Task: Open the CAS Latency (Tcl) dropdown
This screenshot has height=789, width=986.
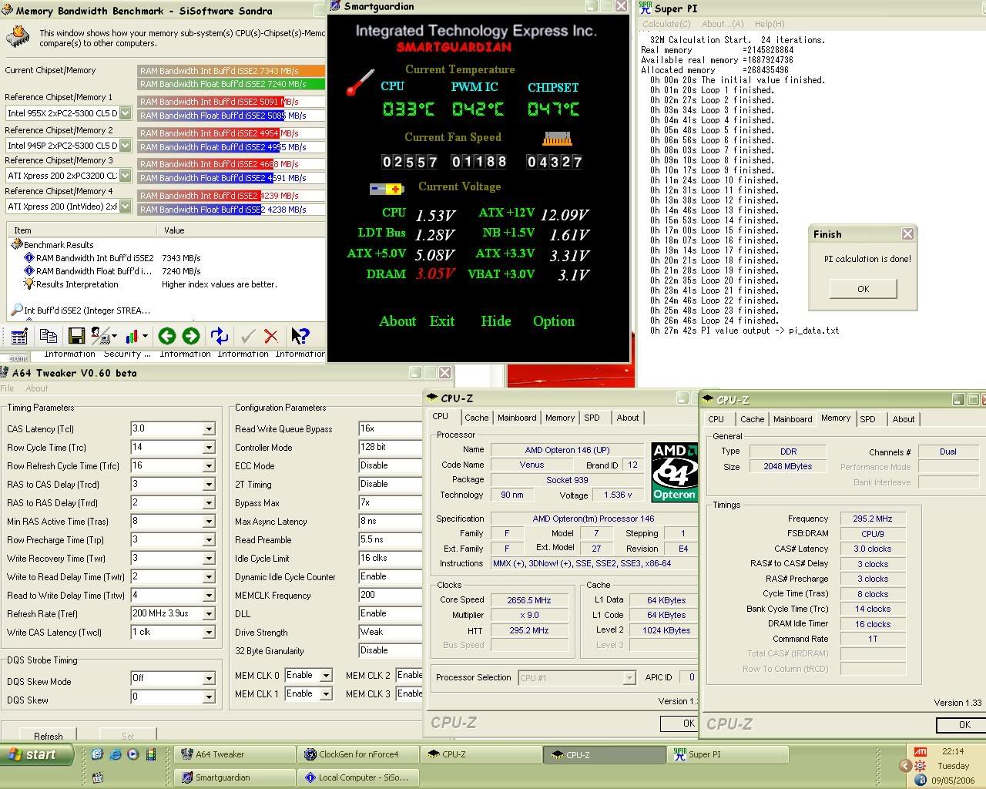Action: [209, 429]
